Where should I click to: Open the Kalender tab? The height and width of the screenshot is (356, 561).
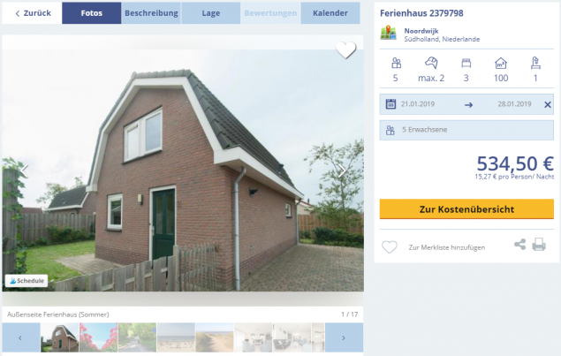tap(330, 13)
